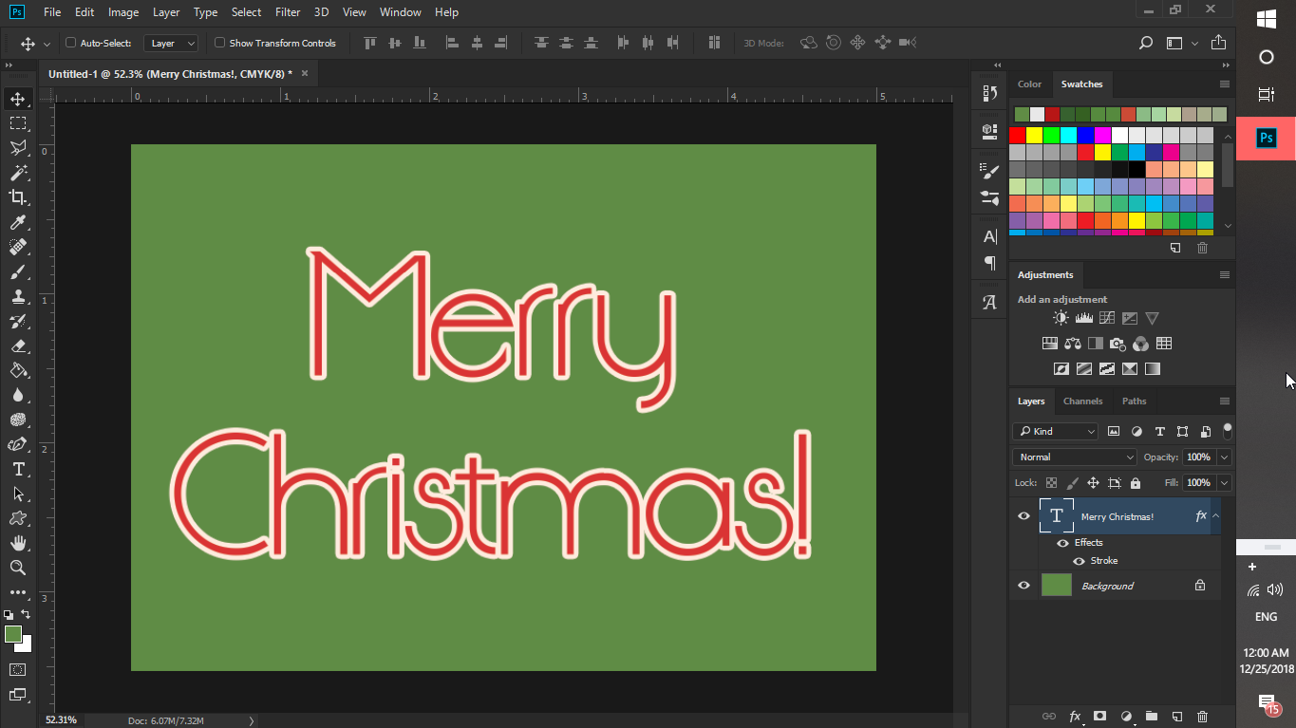Open the Filter menu
Image resolution: width=1296 pixels, height=728 pixels.
pos(288,12)
